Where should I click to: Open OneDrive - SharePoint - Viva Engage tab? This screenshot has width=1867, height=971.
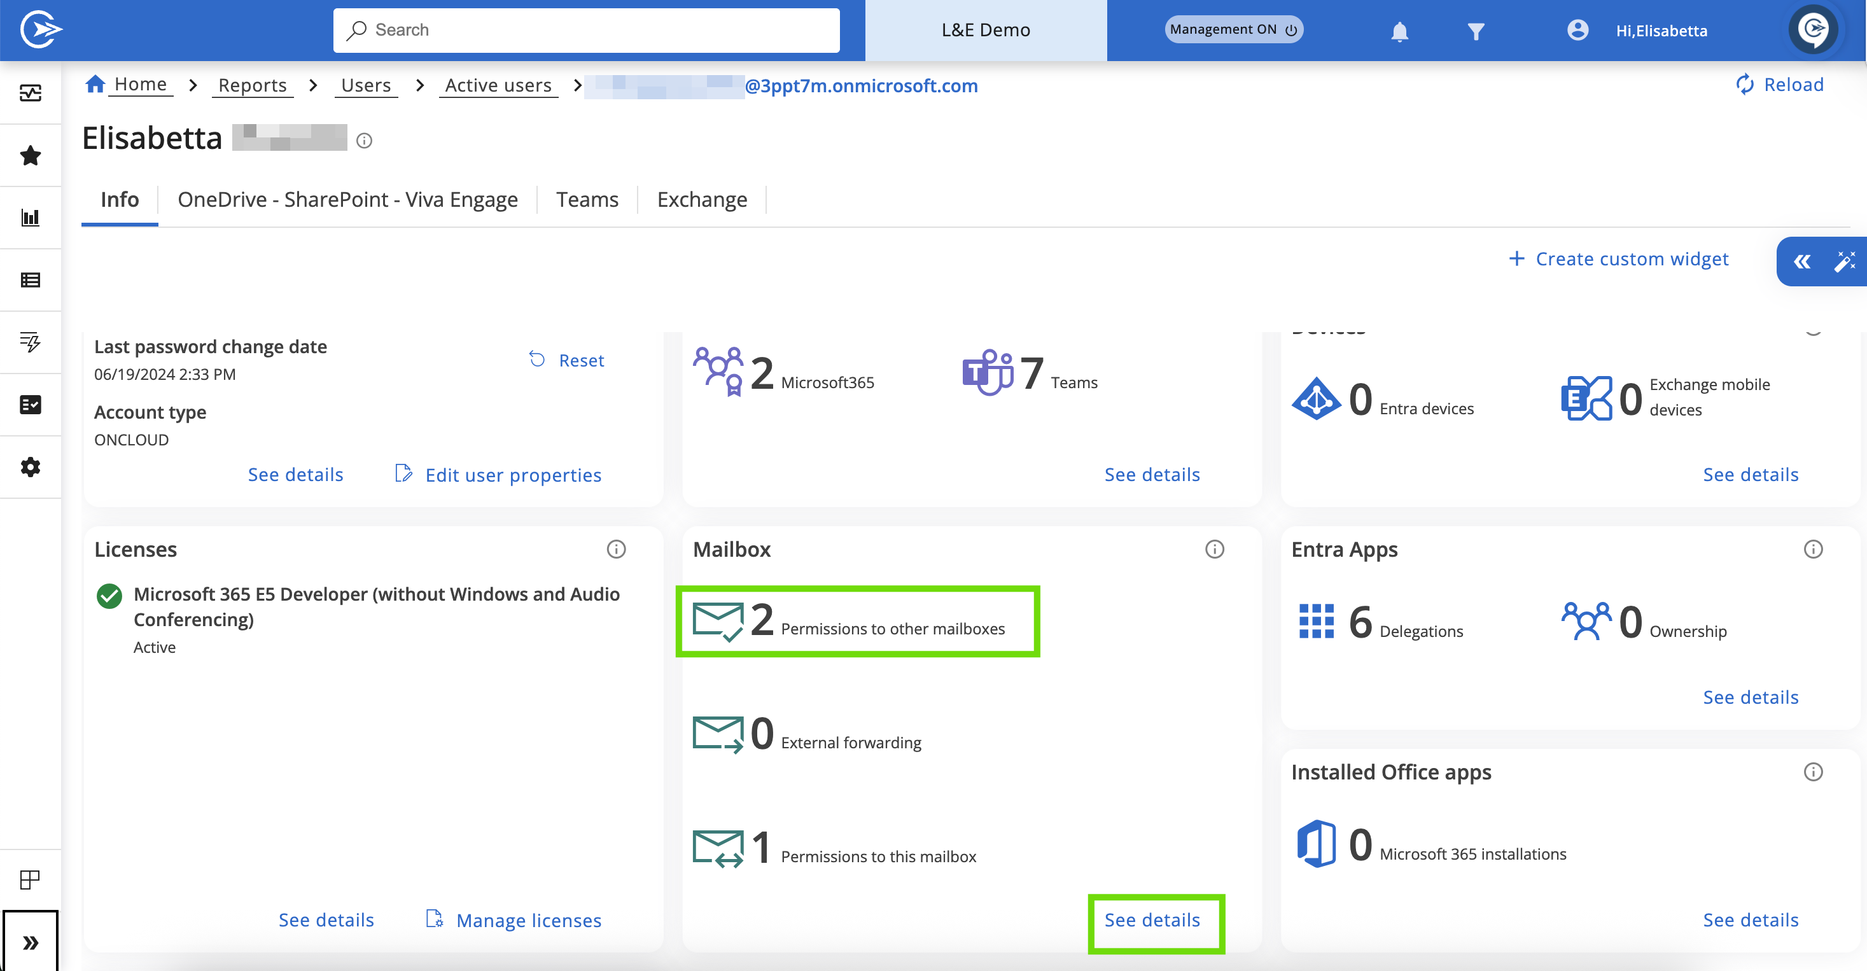point(348,199)
